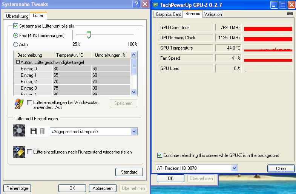Click the GPU Core Clock sensor graph
This screenshot has width=296, height=194.
[x=268, y=28]
